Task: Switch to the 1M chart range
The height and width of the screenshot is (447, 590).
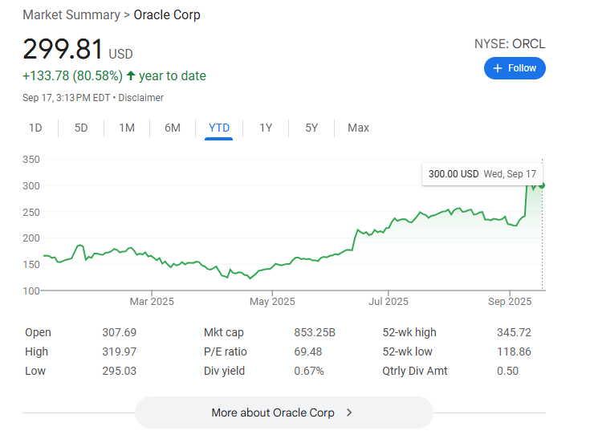Action: pos(127,128)
